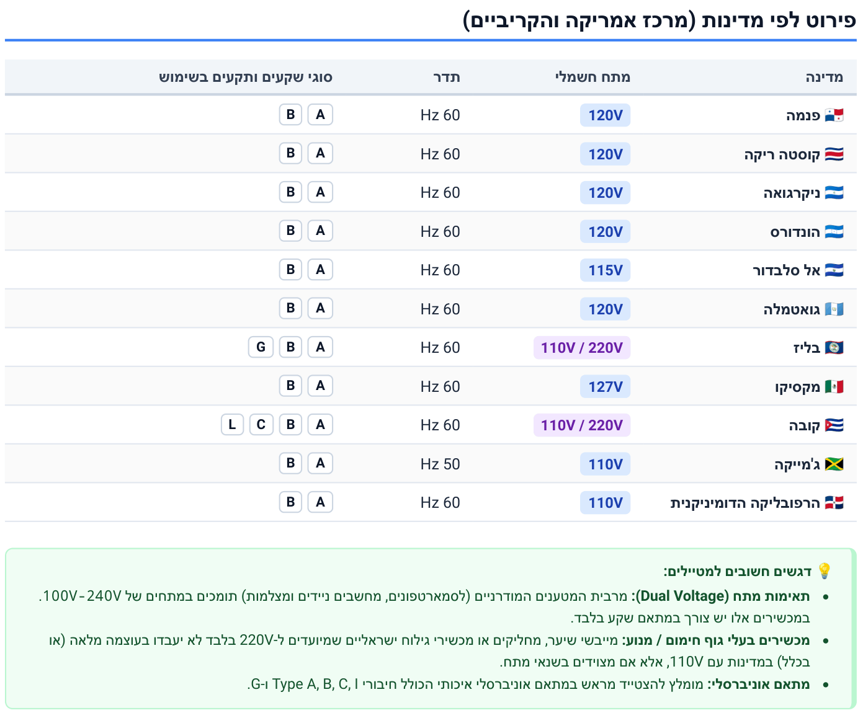This screenshot has width=863, height=718.
Task: Click the G plug badge in Belize row
Action: tap(261, 347)
